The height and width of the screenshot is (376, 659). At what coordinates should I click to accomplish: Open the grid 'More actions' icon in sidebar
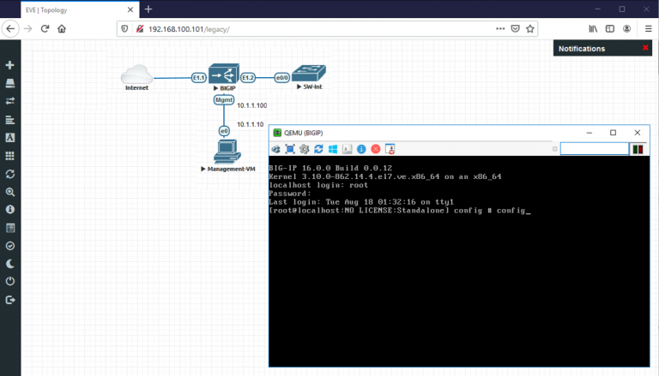click(10, 156)
